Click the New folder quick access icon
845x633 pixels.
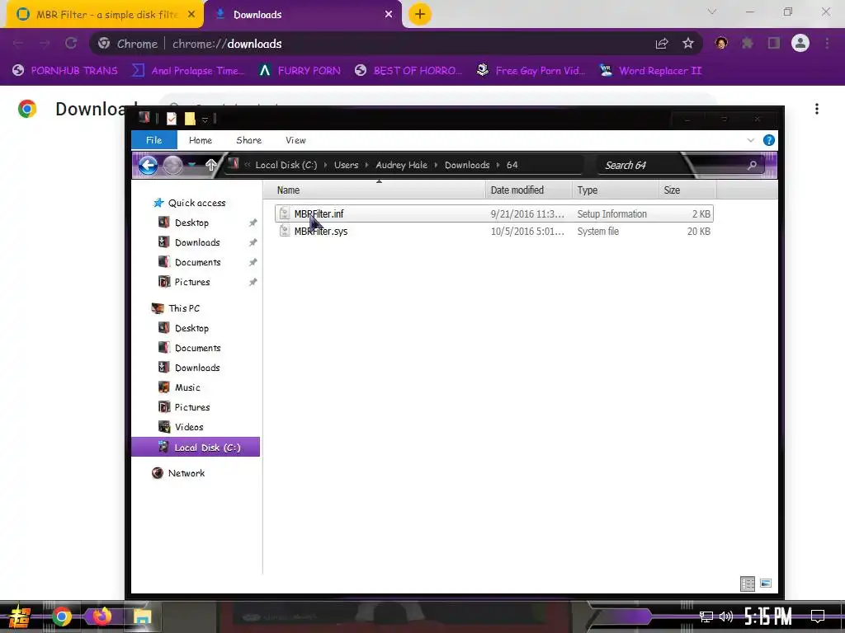(x=190, y=119)
